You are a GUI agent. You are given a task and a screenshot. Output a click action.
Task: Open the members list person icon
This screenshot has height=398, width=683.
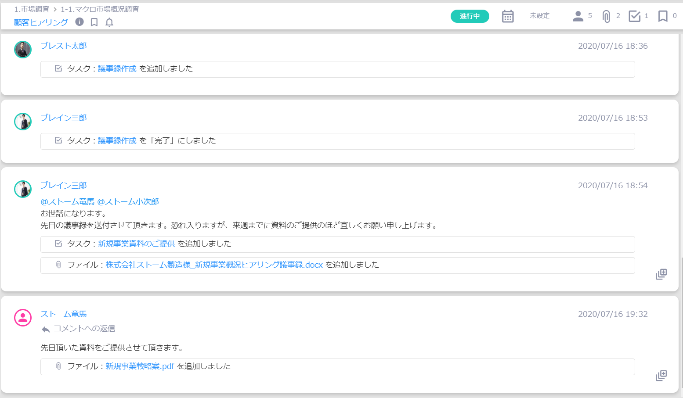(x=578, y=16)
